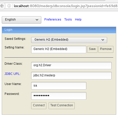Open the Preferences link

[x=53, y=20]
